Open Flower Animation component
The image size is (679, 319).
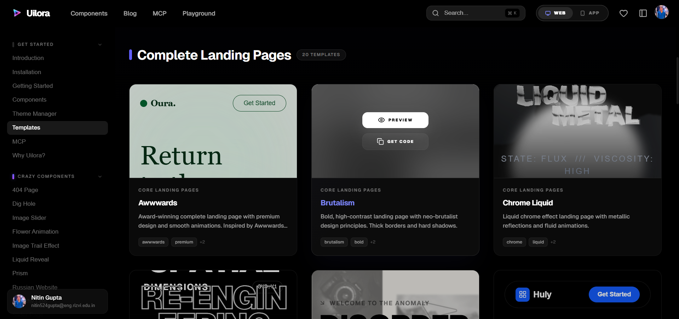[35, 231]
